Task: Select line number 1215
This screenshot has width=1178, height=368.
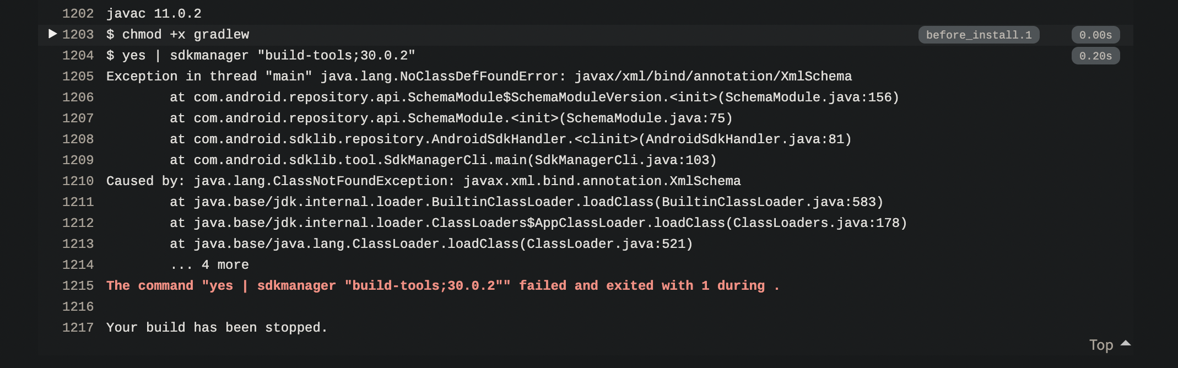Action: coord(78,286)
